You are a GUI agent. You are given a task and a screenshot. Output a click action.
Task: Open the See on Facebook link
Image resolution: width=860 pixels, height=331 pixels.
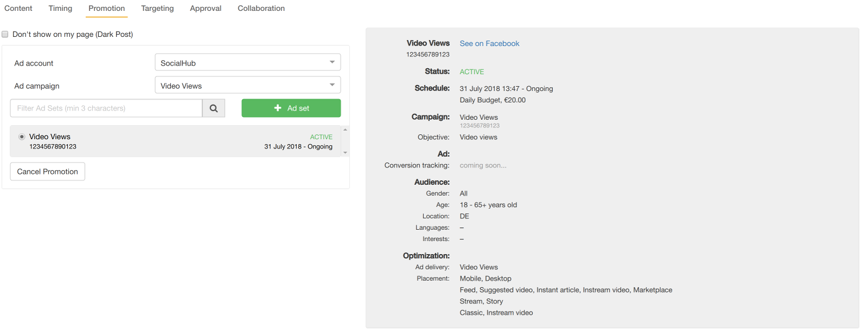[489, 43]
